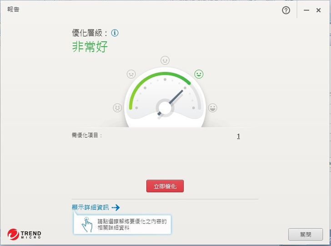Click the blue arrow next to 顯示詳細資訊
The width and height of the screenshot is (331, 246).
115,207
